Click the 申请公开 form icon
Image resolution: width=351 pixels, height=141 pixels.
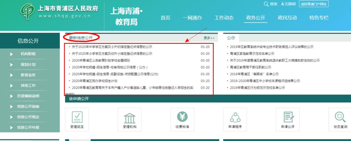(x=288, y=117)
